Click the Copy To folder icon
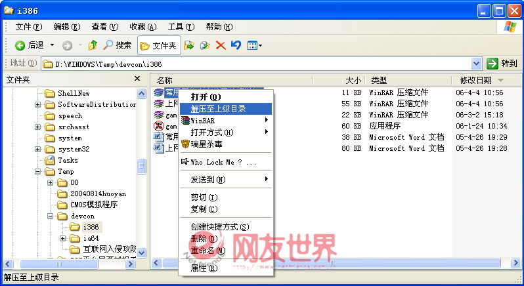Image resolution: width=524 pixels, height=286 pixels. pos(205,45)
